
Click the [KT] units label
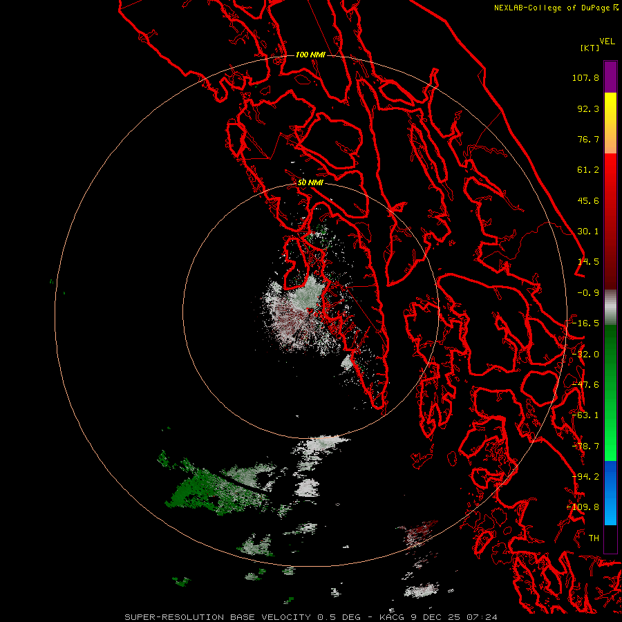pyautogui.click(x=590, y=48)
